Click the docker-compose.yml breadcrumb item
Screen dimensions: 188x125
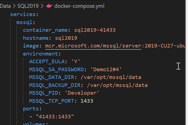tap(79, 6)
